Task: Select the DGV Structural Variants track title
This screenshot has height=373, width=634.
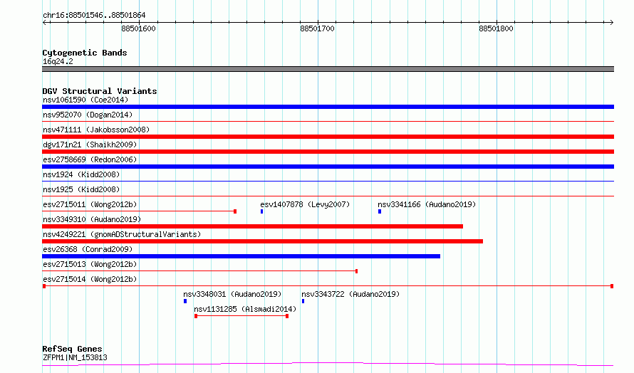Action: [100, 91]
